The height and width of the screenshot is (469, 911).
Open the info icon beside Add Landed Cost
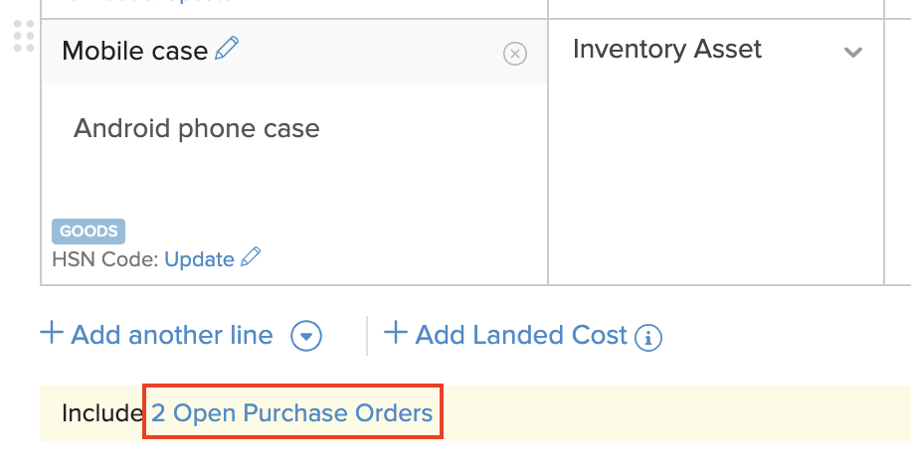(x=648, y=337)
